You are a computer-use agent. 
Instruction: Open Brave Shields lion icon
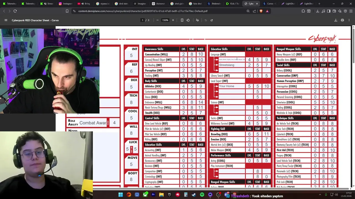[261, 11]
